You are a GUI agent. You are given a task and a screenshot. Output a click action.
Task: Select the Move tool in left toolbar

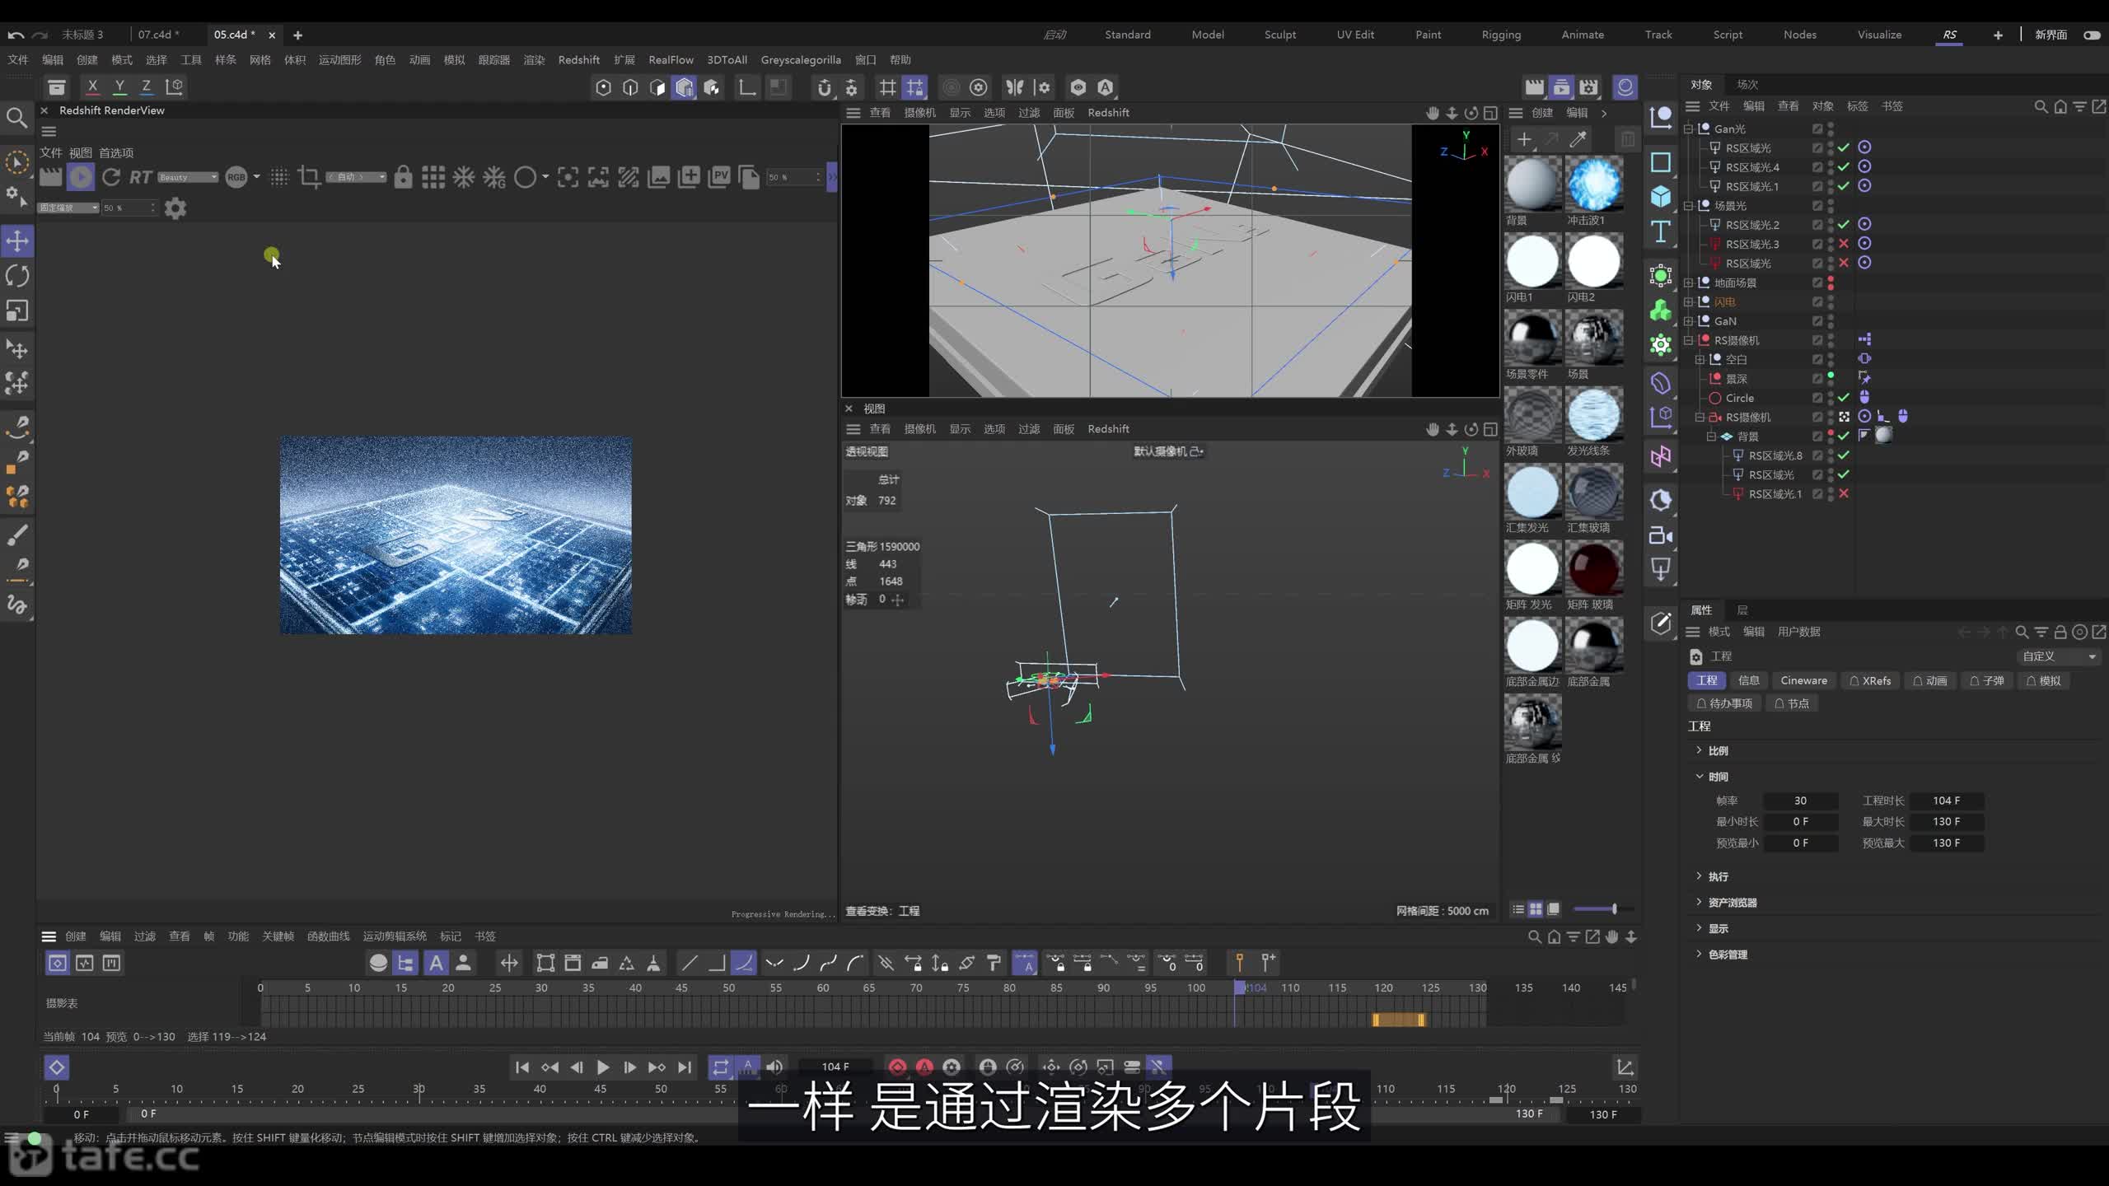click(17, 241)
